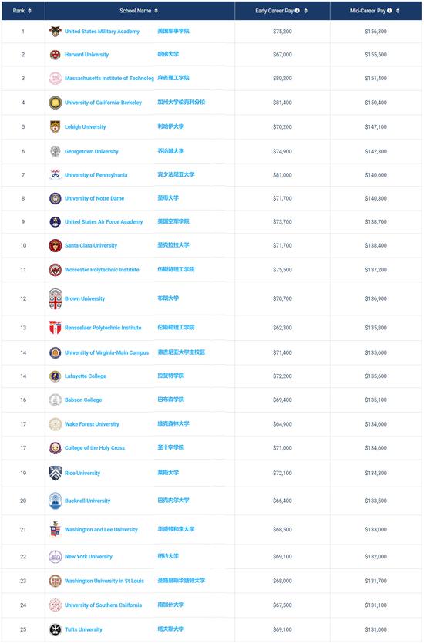This screenshot has height=644, width=424.
Task: Click the Lehigh University shield logo
Action: tap(55, 127)
